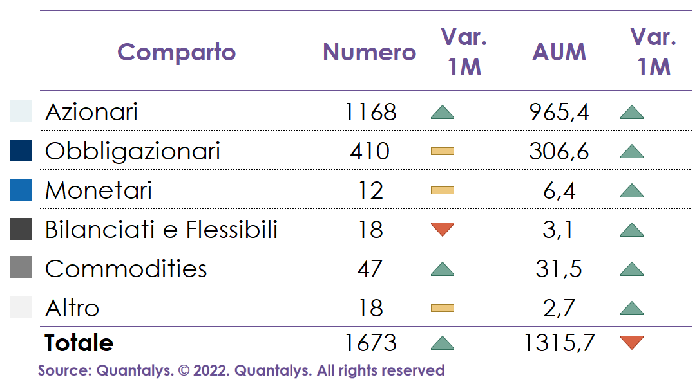The height and width of the screenshot is (382, 697).
Task: Click the green up arrow beside Azionari AUM
Action: click(x=631, y=113)
